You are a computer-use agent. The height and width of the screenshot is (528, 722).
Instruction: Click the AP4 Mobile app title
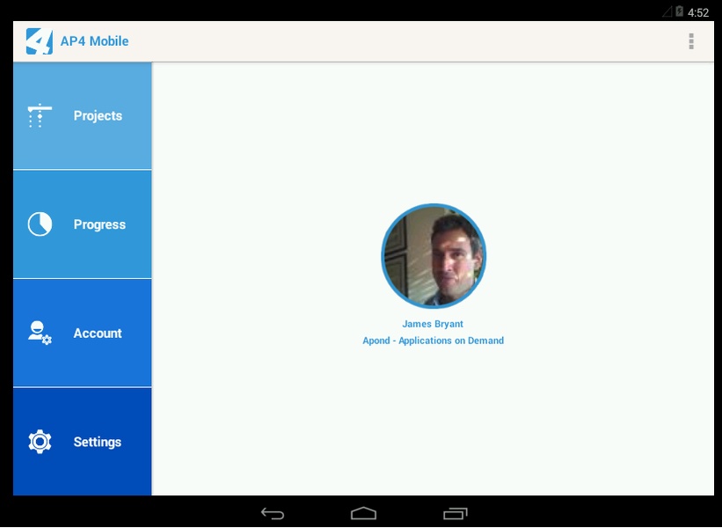(x=94, y=41)
